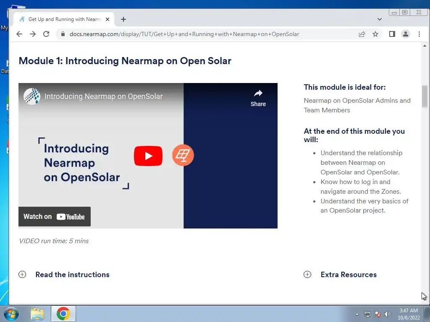
Task: Click the volume speaker tray icon
Action: click(388, 314)
